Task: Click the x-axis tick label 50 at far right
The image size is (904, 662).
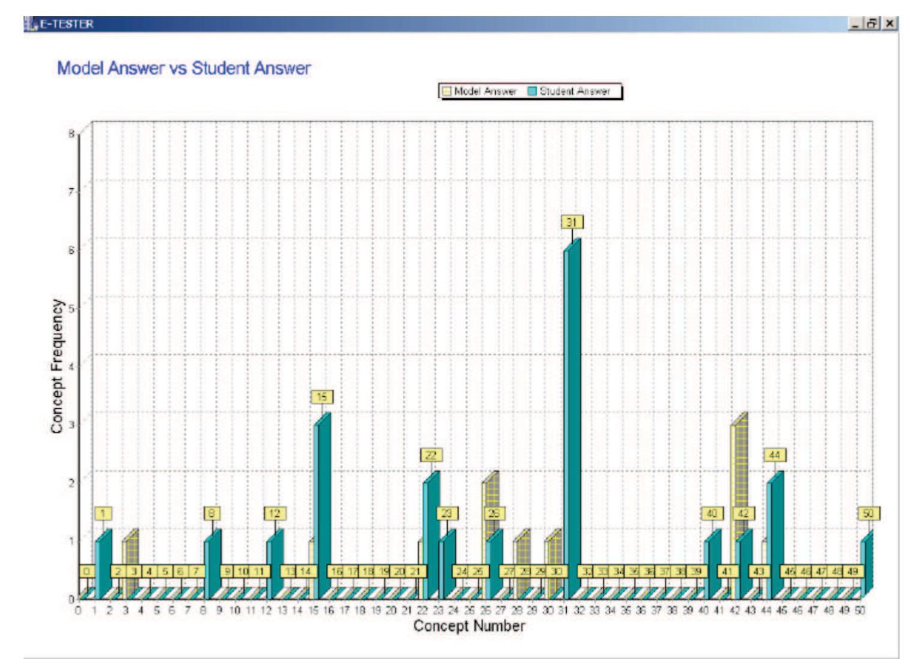Action: tap(860, 610)
